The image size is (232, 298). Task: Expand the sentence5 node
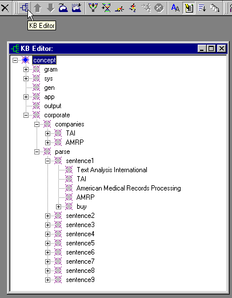(x=47, y=243)
